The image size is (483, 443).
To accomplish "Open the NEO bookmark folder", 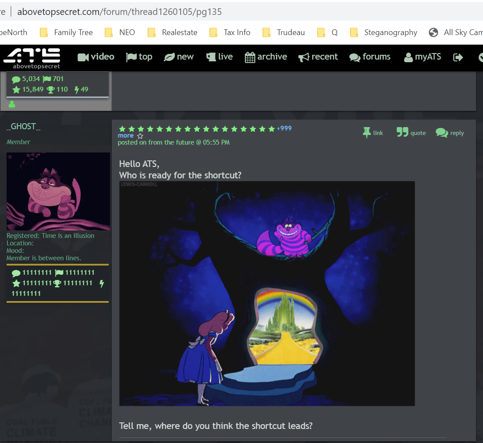I will click(x=120, y=32).
